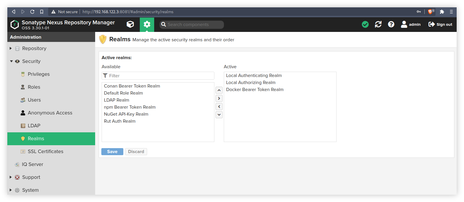Open Privileges in the sidebar
The width and height of the screenshot is (464, 202).
pyautogui.click(x=38, y=74)
